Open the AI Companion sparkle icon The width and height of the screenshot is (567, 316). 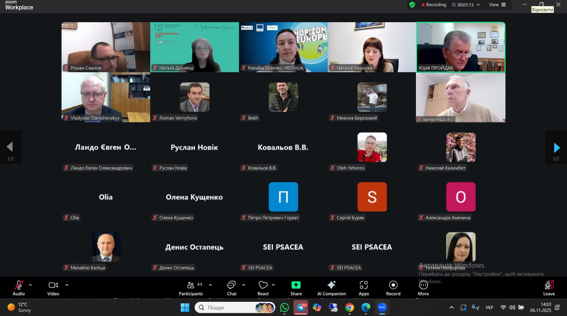click(331, 285)
